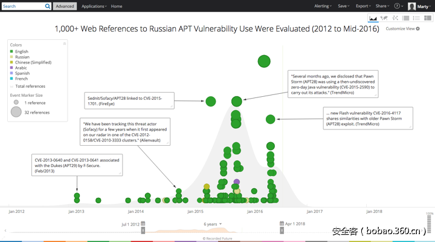
Task: Click the left timeline range slider handle
Action: click(143, 231)
